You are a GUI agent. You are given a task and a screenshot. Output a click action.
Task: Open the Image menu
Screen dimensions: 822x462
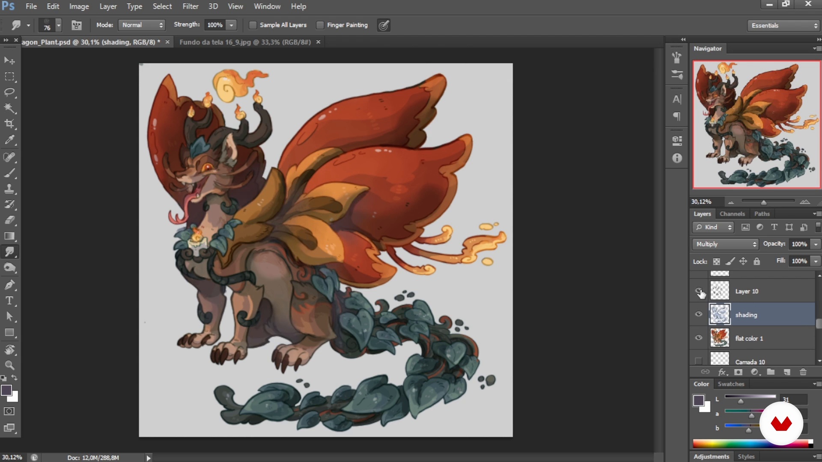coord(79,6)
